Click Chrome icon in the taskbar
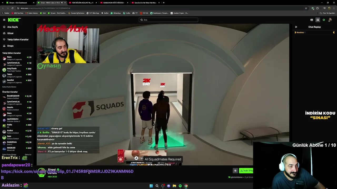The height and width of the screenshot is (189, 337). pyautogui.click(x=186, y=186)
